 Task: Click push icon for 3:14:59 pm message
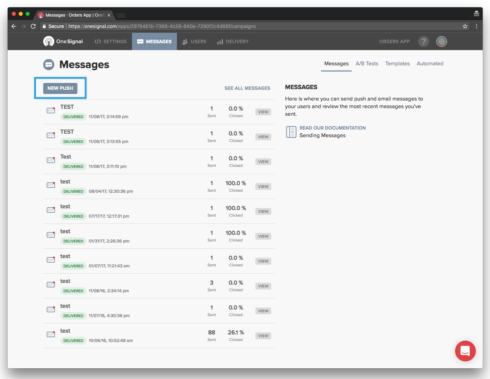click(51, 111)
